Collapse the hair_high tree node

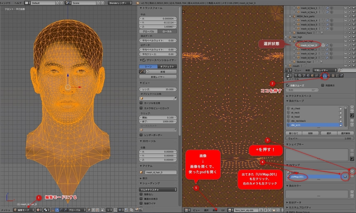[286, 37]
